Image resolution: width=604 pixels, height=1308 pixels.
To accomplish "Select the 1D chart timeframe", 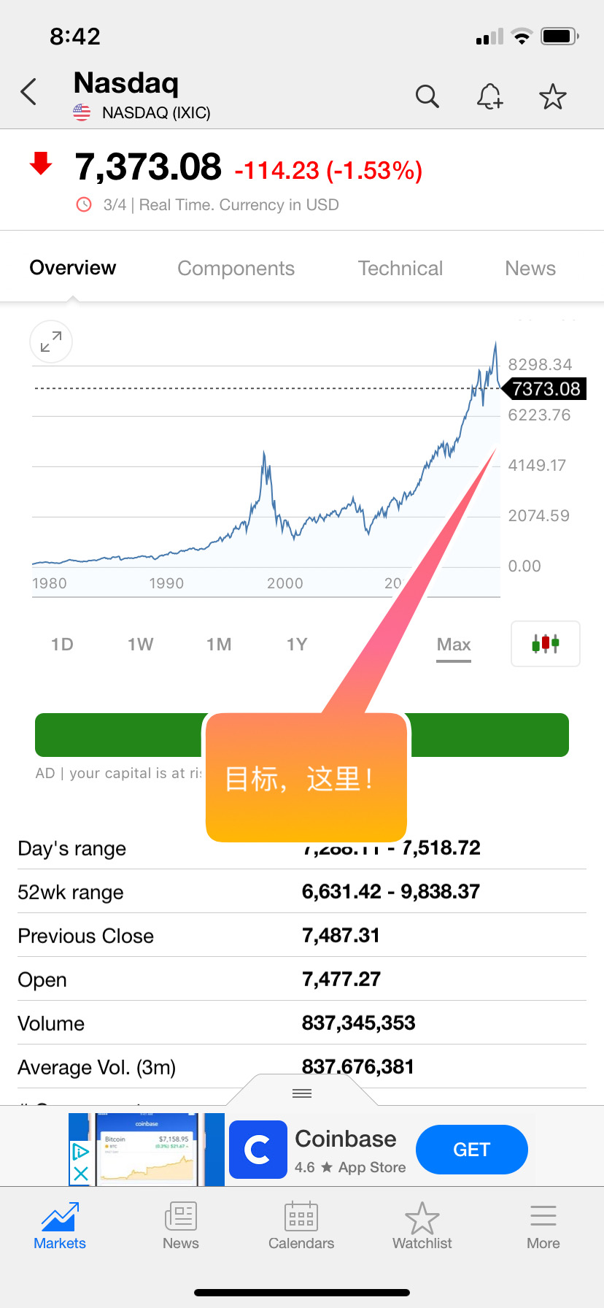I will click(x=62, y=645).
